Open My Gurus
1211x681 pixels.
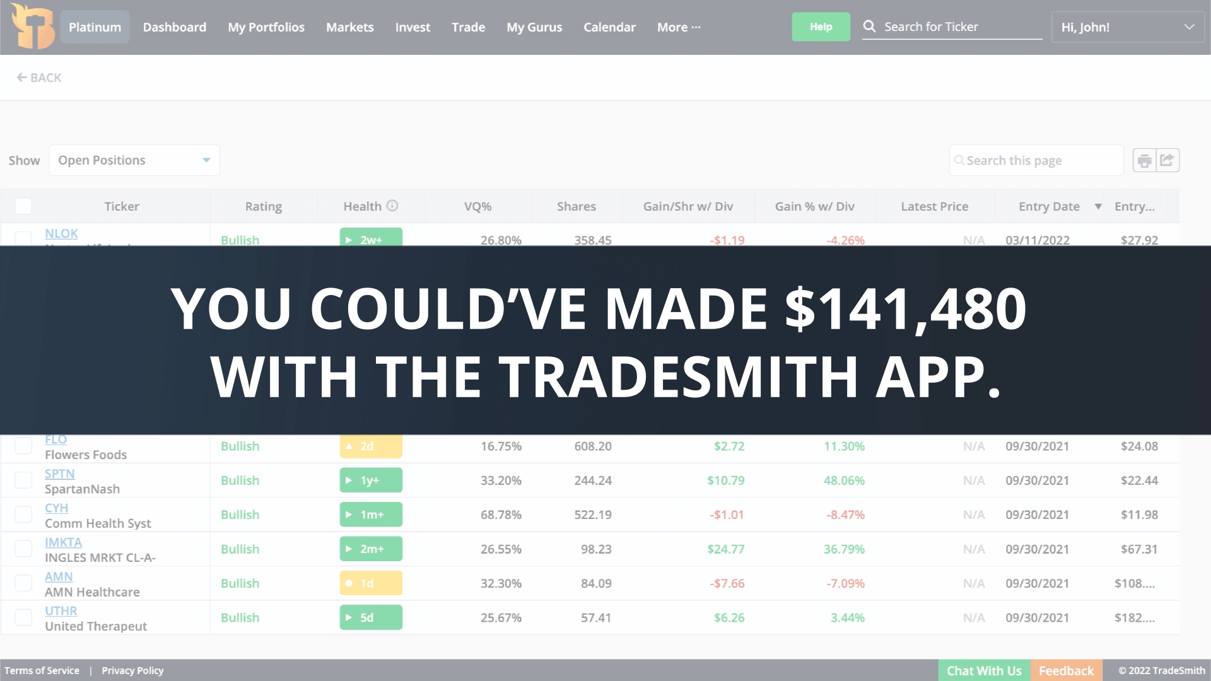[534, 27]
